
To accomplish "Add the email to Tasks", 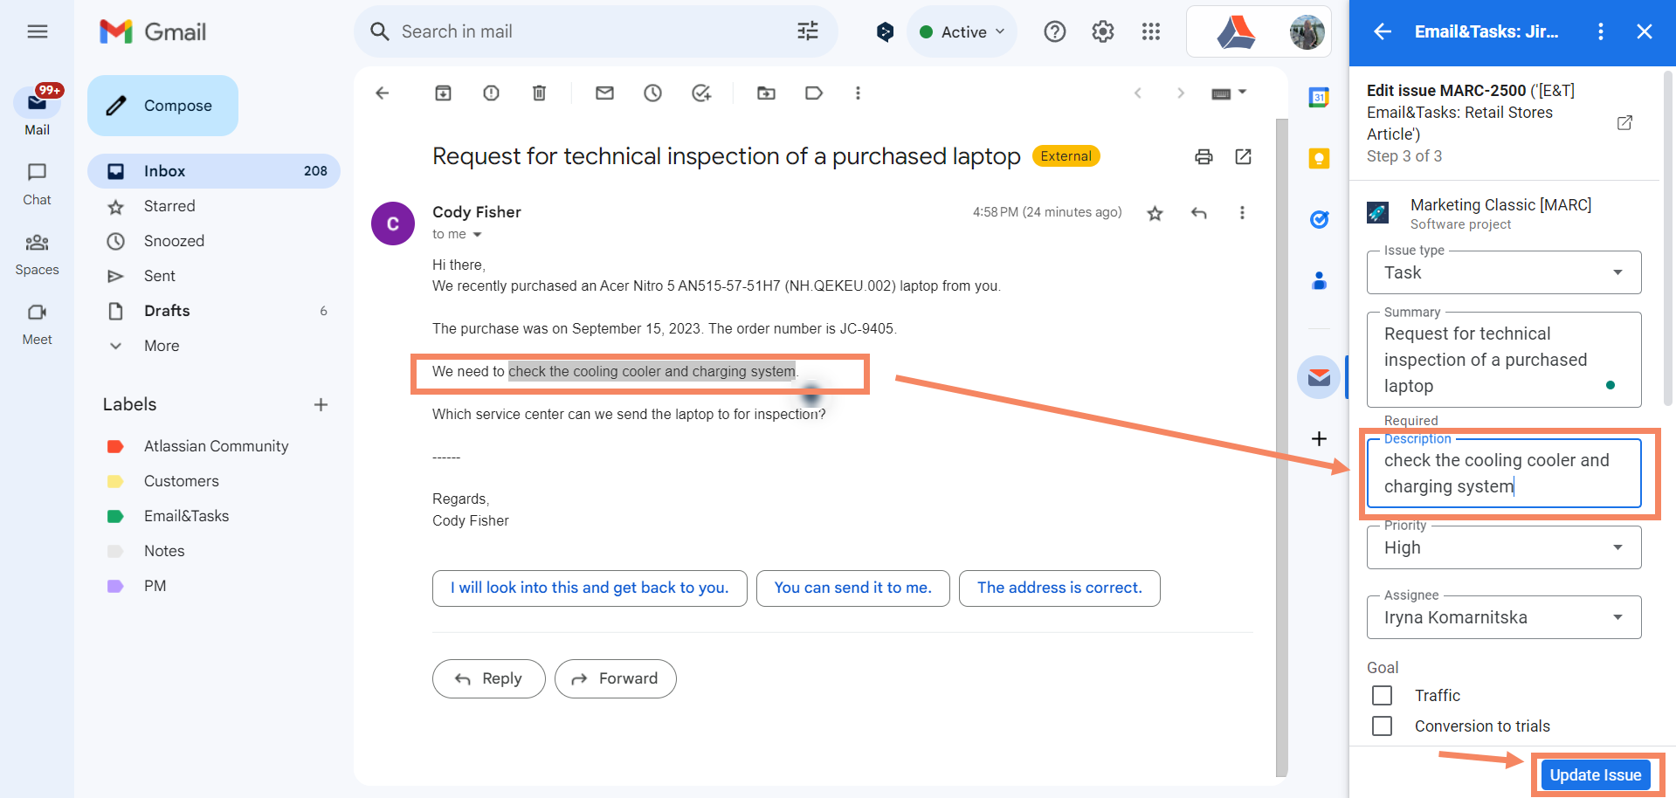I will [x=701, y=93].
